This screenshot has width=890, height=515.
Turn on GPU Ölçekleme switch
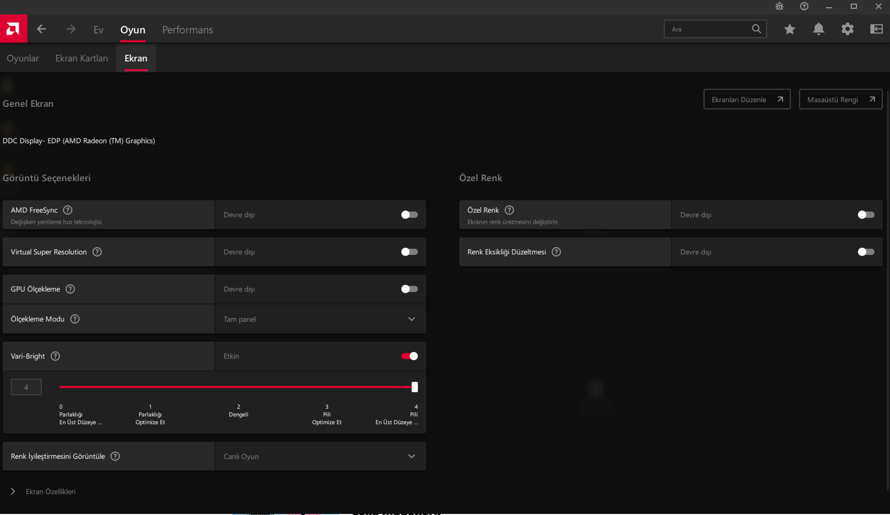[x=410, y=289]
